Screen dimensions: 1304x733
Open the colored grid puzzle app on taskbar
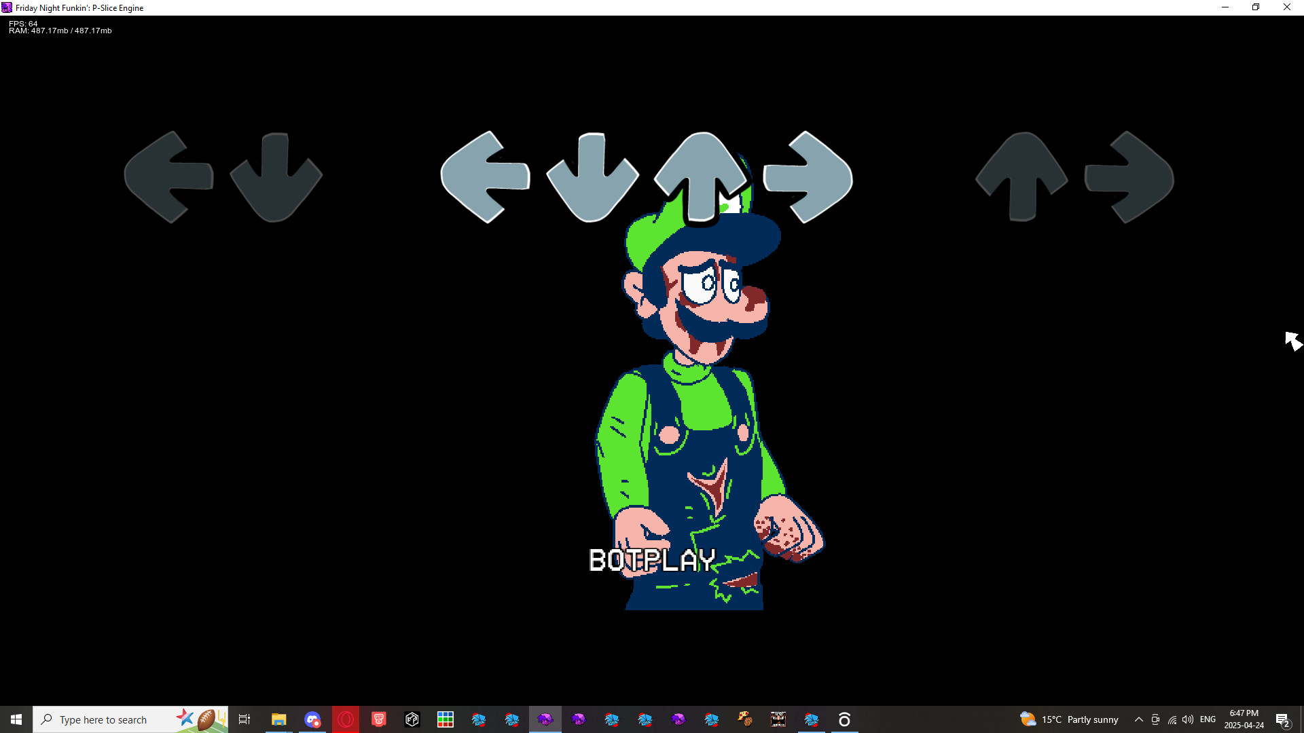pos(446,719)
